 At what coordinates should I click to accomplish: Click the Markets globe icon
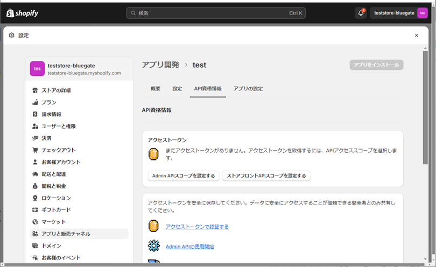(x=35, y=222)
